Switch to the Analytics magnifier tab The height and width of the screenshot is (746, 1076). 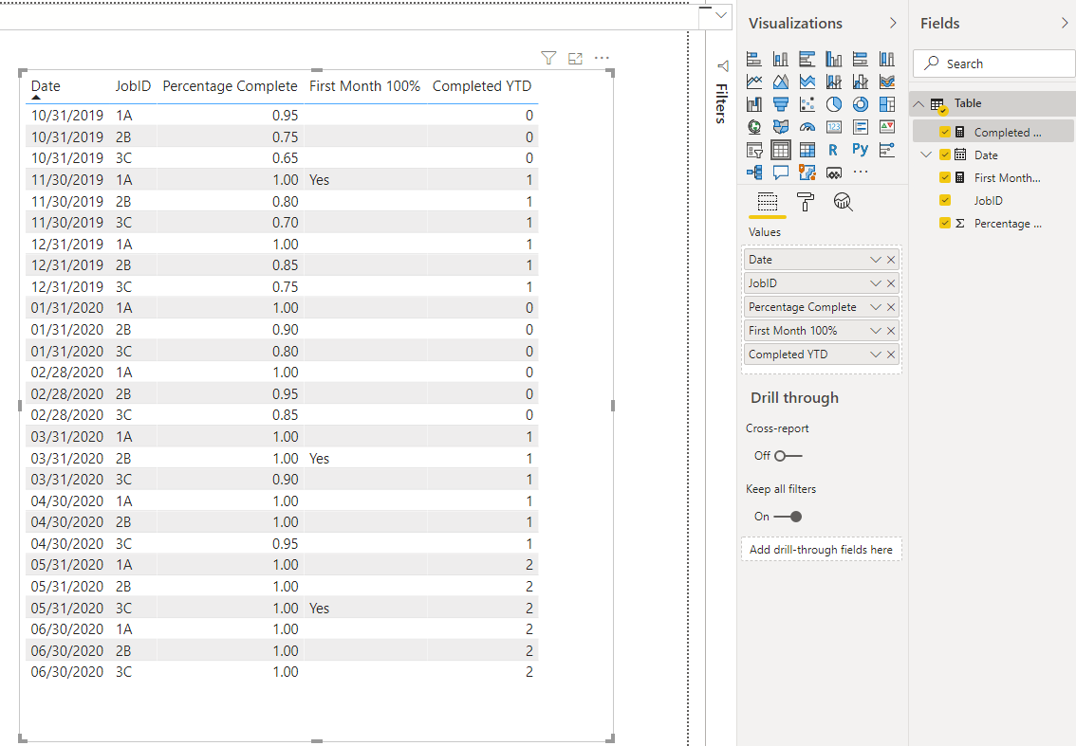click(843, 202)
